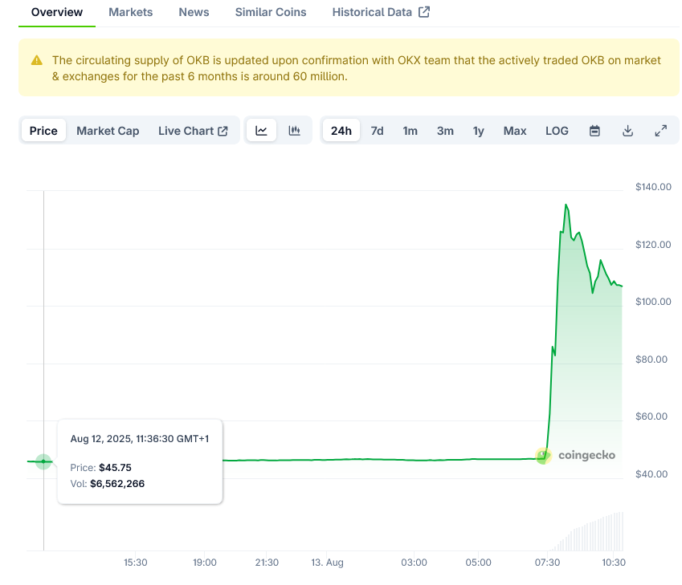The image size is (682, 585).
Task: Select the Price chart mode
Action: tap(43, 130)
